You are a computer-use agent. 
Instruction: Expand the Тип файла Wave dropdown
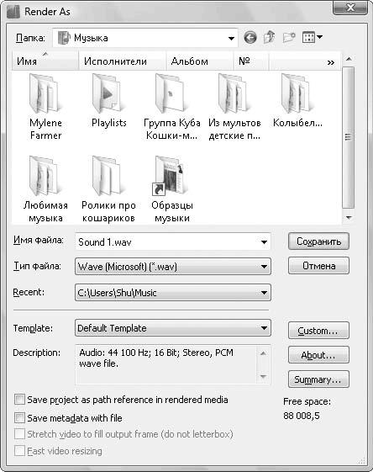click(173, 267)
